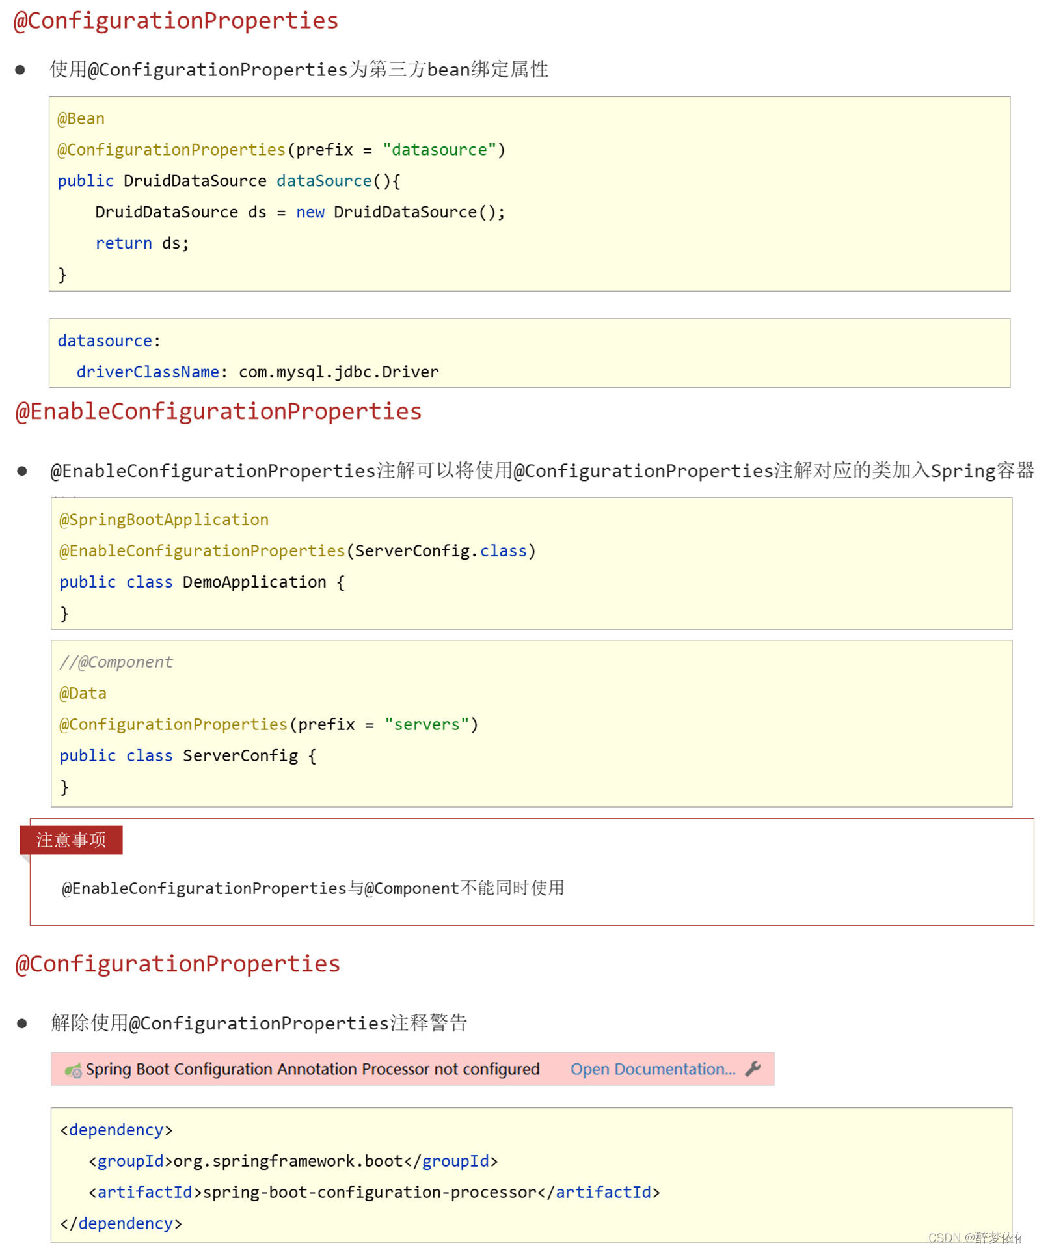
Task: Click the @EnableConfigurationProperties(ServerConfig.class) line
Action: 297,550
